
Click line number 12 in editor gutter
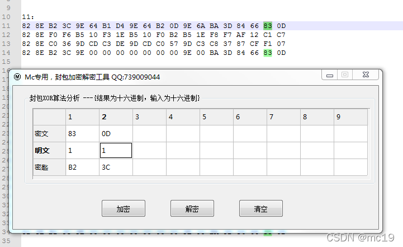(6, 35)
